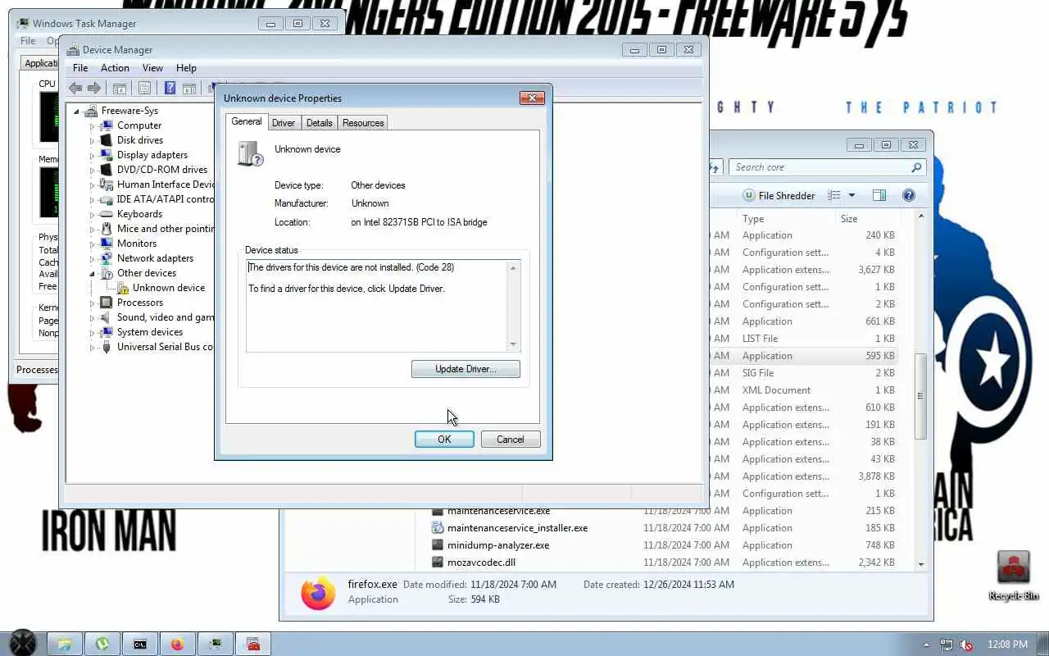Click the Display adapters category icon
The width and height of the screenshot is (1049, 656).
tap(106, 155)
